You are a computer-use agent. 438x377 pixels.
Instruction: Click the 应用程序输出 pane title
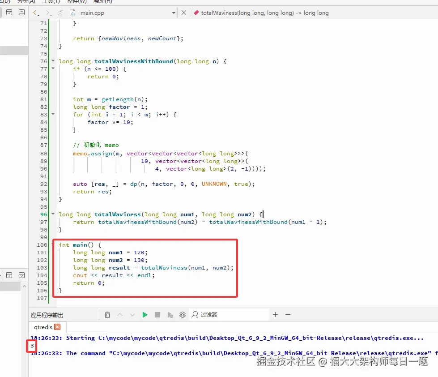pyautogui.click(x=47, y=315)
